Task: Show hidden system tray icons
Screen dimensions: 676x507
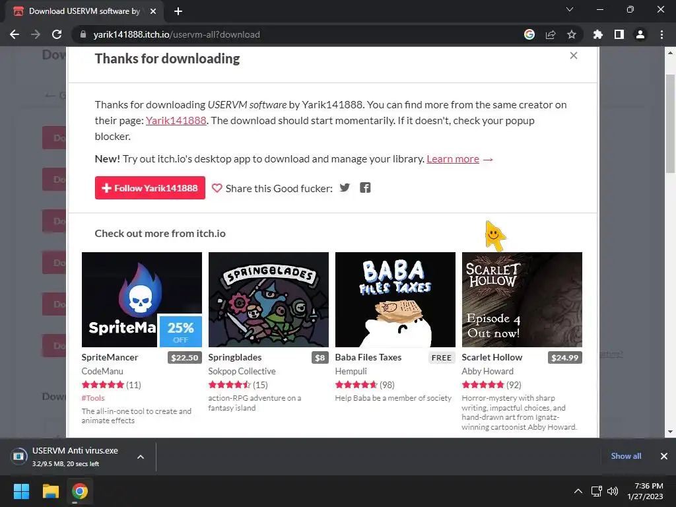Action: pyautogui.click(x=578, y=491)
